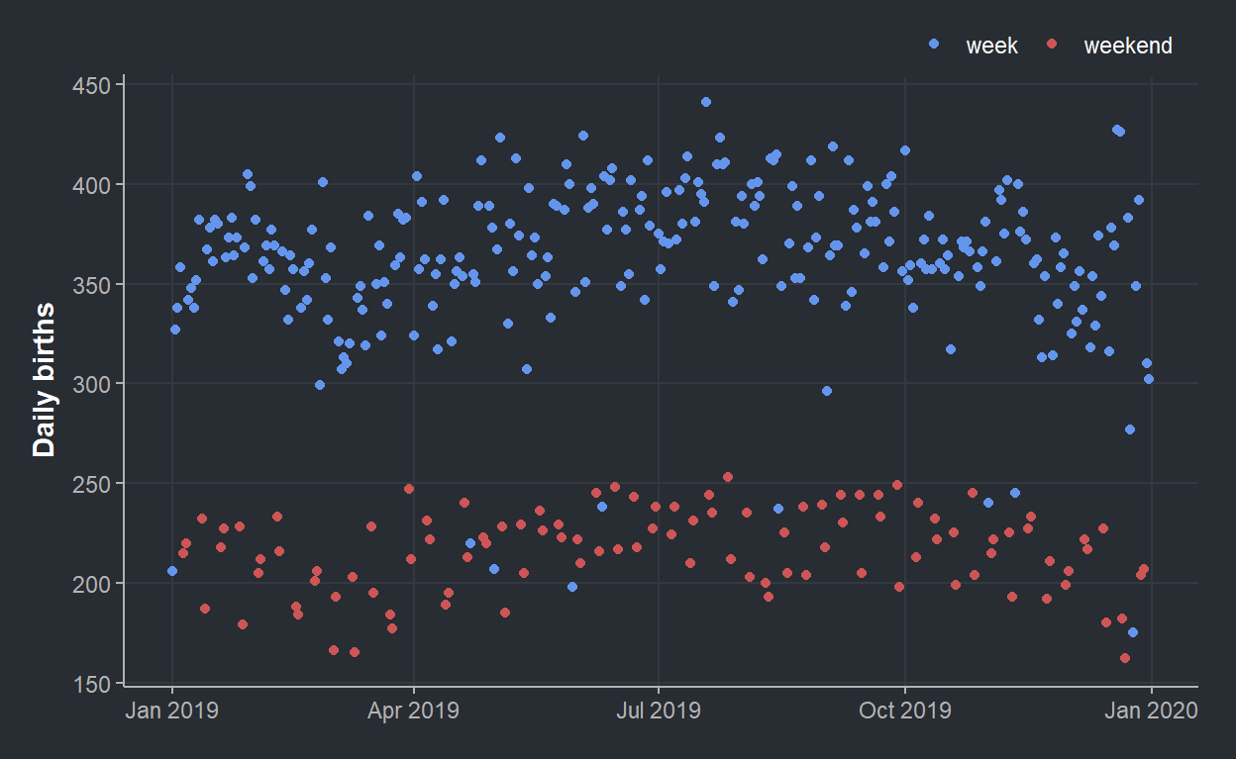This screenshot has height=760, width=1236.
Task: Click the 'Jul 2019' x-axis label
Action: pos(658,711)
